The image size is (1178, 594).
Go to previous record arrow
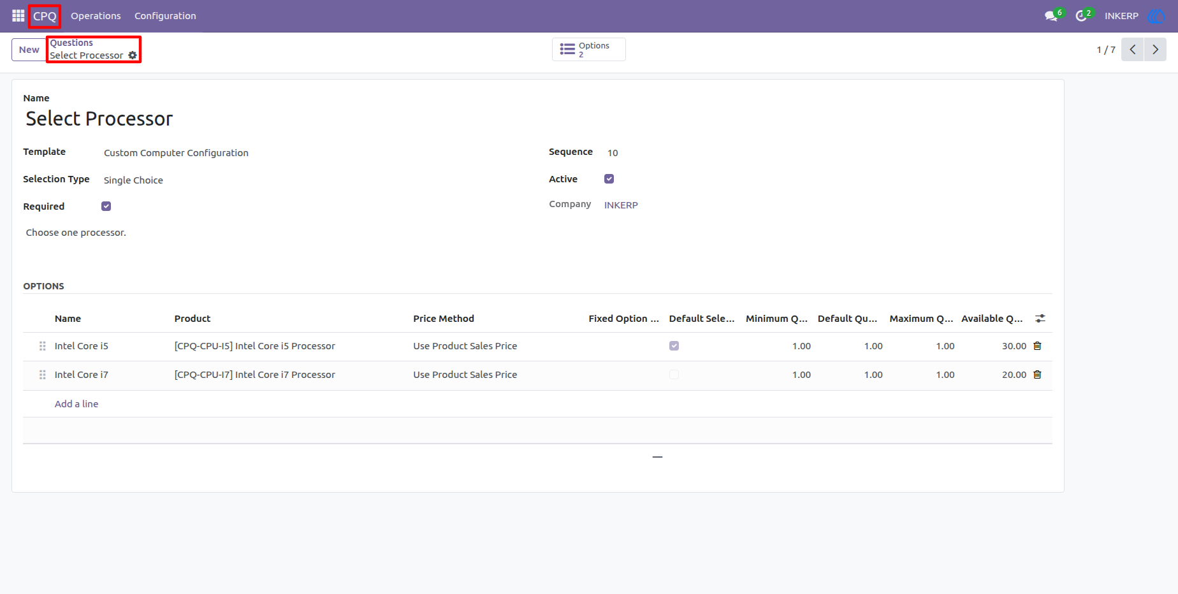pos(1133,50)
